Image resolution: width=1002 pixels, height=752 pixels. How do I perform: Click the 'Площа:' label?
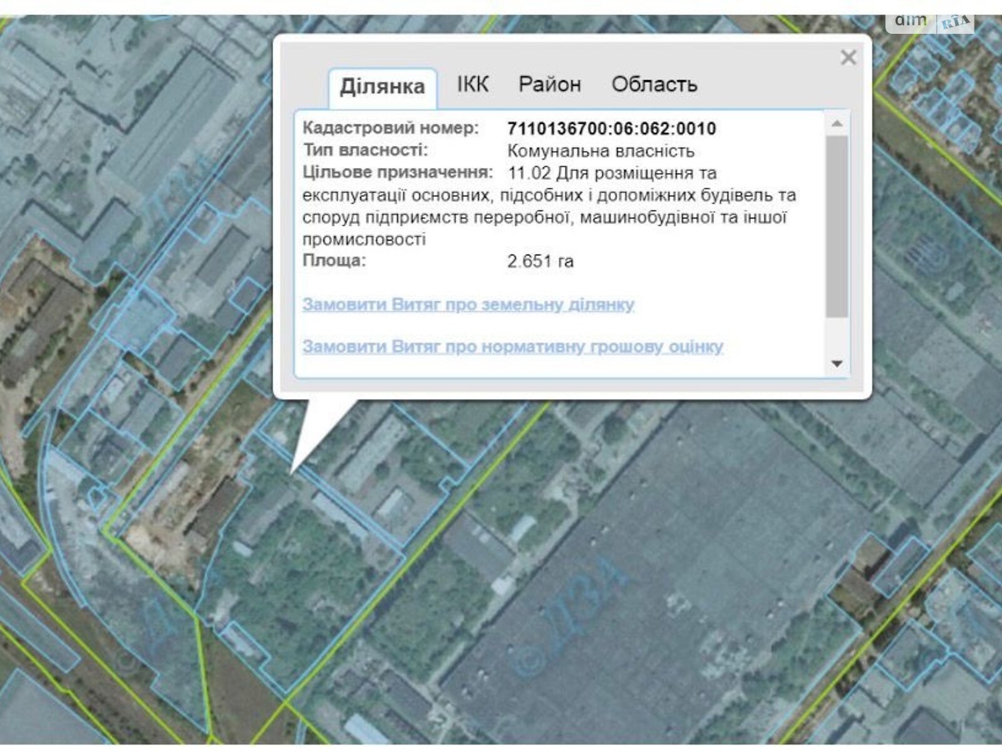334,261
